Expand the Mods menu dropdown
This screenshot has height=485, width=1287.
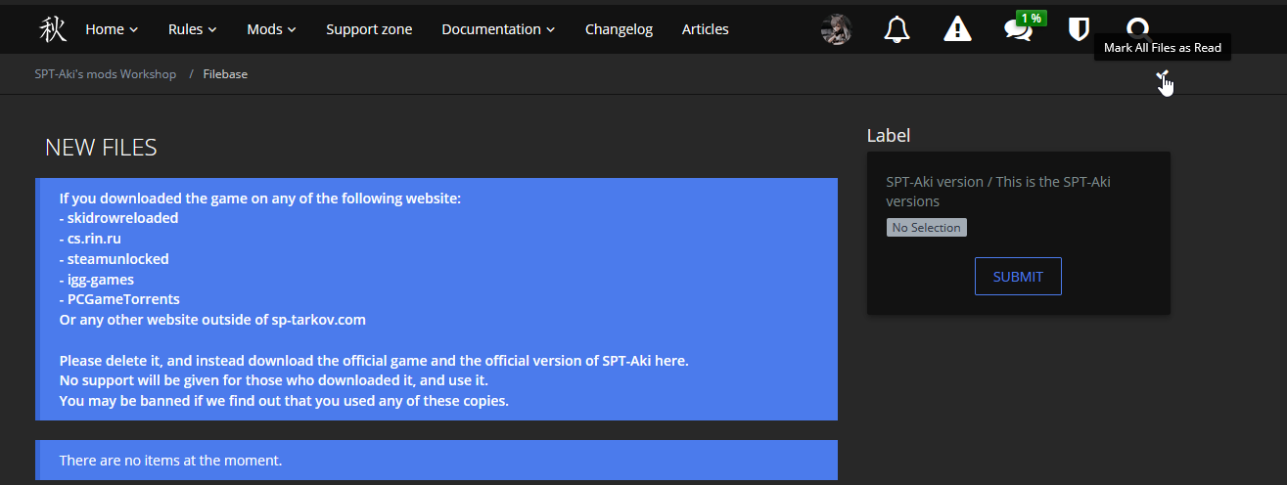tap(271, 29)
